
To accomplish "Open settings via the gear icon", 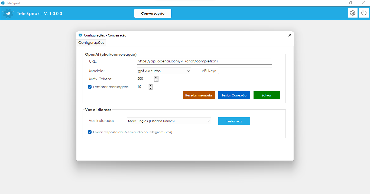I will tap(353, 13).
